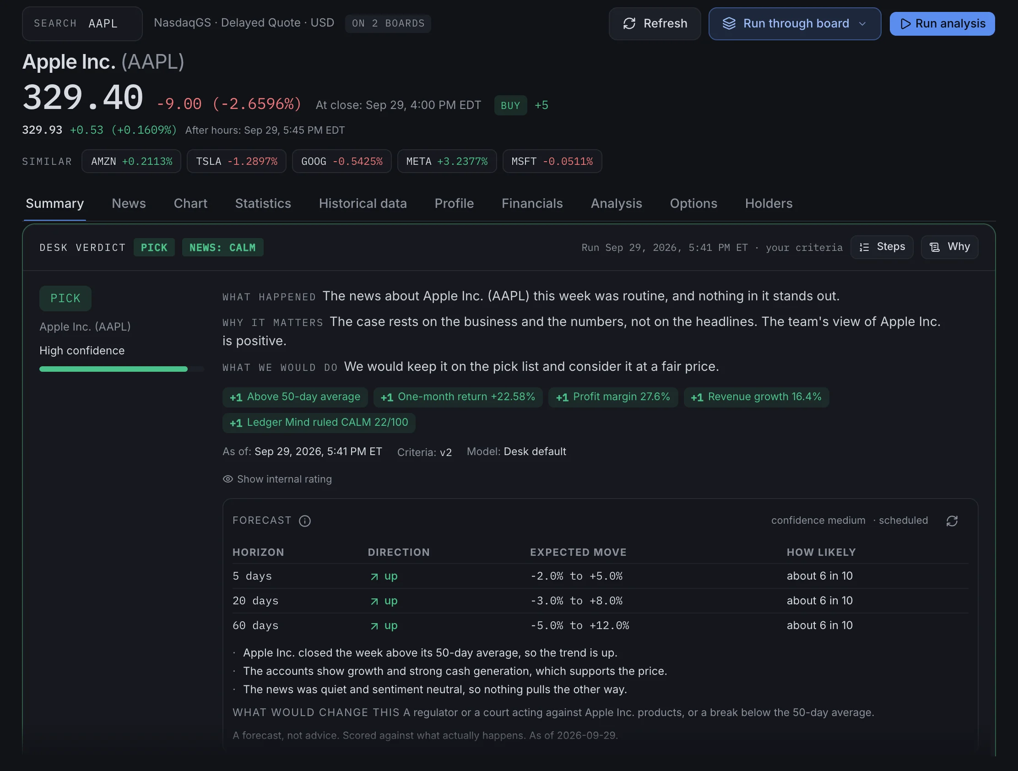
Task: Click the layers icon in Run through board
Action: point(729,23)
